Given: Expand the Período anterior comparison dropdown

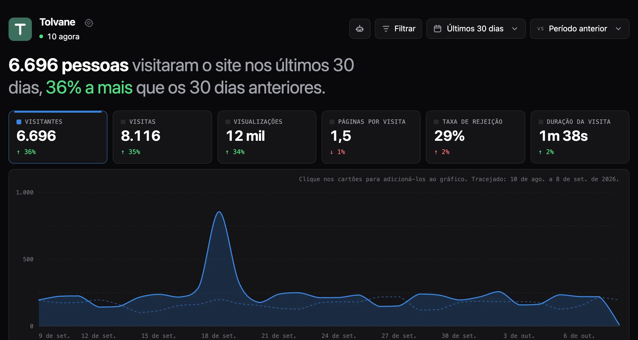Looking at the screenshot, I should (x=580, y=29).
